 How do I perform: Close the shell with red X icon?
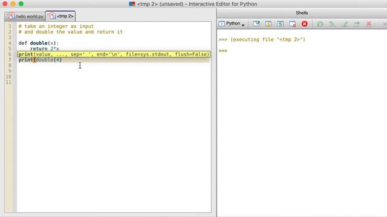point(305,24)
